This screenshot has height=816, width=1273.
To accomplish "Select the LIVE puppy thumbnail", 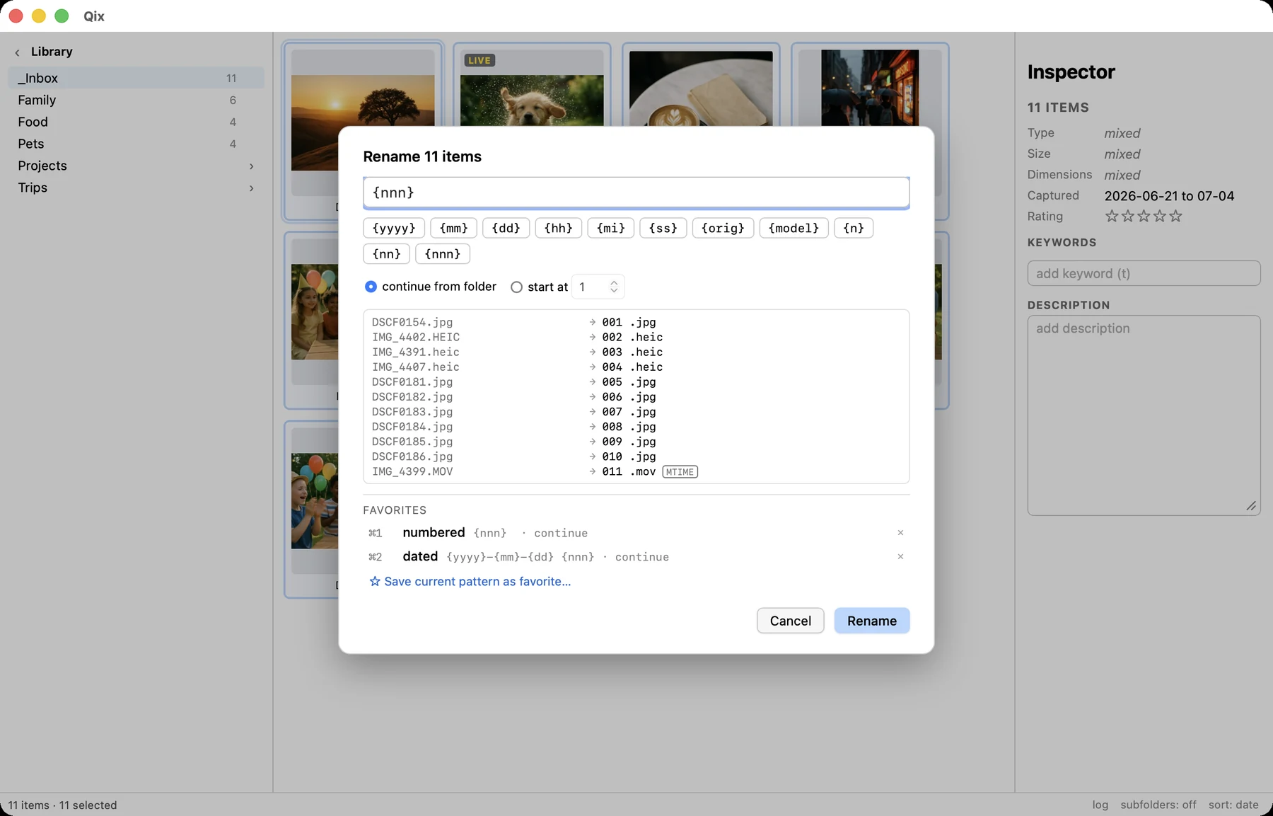I will click(532, 100).
